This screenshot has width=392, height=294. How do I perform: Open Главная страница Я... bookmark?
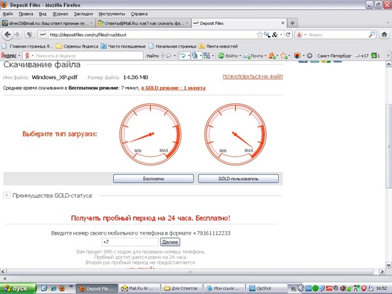pyautogui.click(x=27, y=46)
